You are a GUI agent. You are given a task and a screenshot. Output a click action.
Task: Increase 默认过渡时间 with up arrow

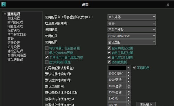pyautogui.click(x=128, y=85)
